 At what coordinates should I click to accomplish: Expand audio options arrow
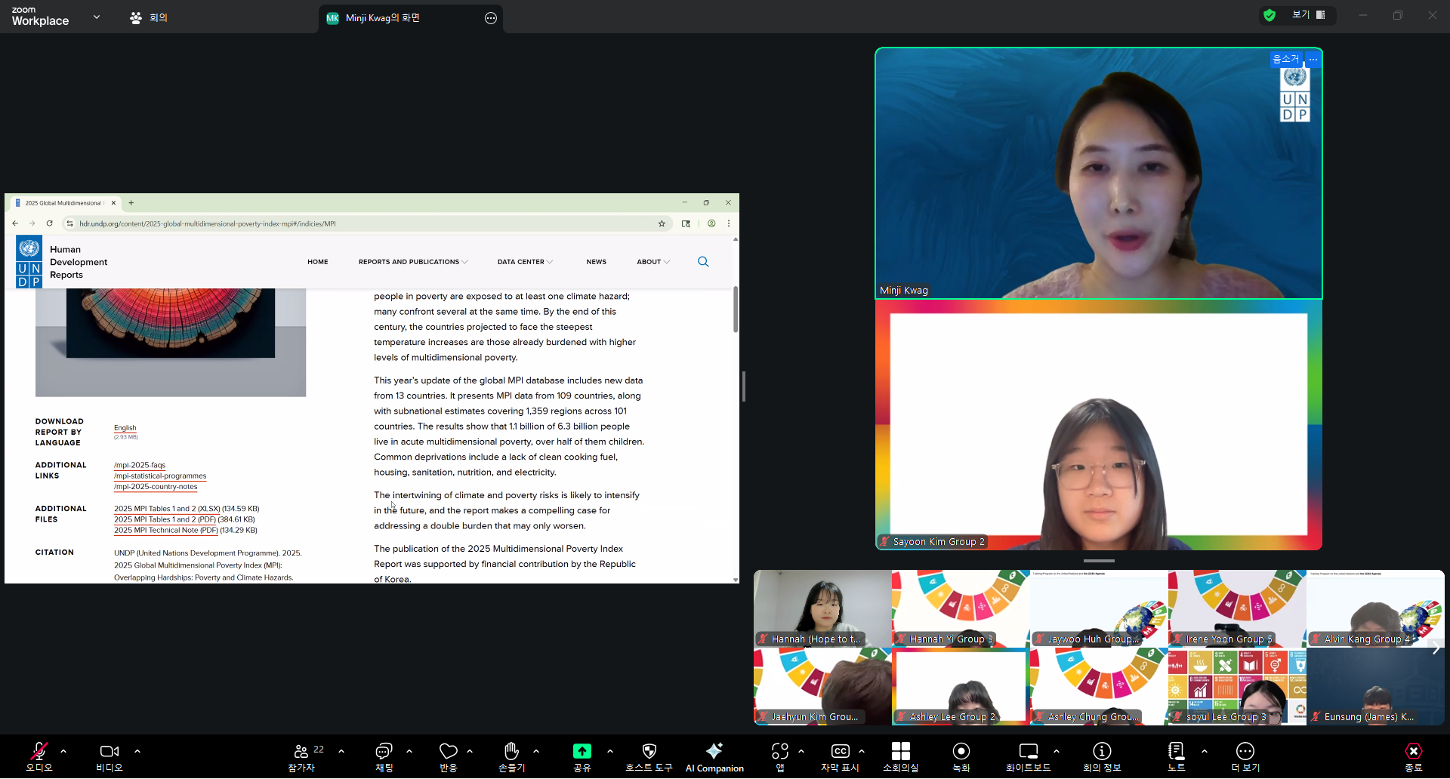point(63,751)
